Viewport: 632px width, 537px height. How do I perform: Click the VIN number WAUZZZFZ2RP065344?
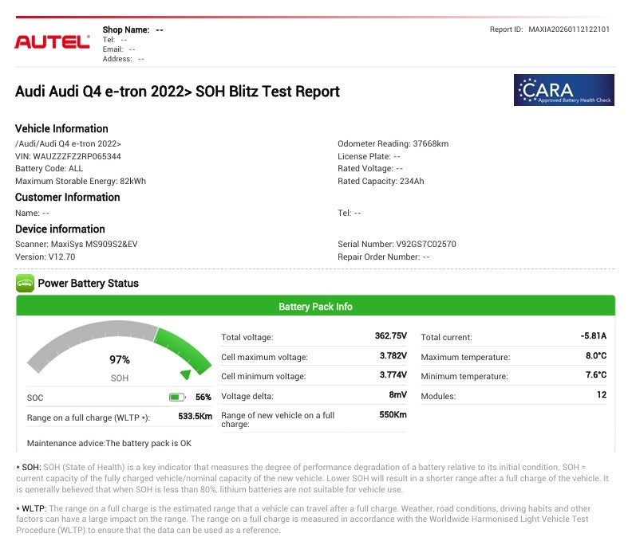(x=77, y=156)
